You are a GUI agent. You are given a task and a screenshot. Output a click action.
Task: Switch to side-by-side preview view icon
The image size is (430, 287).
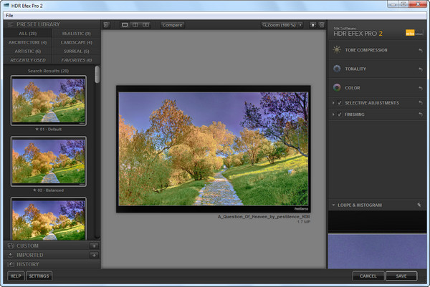[145, 25]
